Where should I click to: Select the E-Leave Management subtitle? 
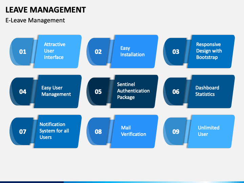(35, 20)
